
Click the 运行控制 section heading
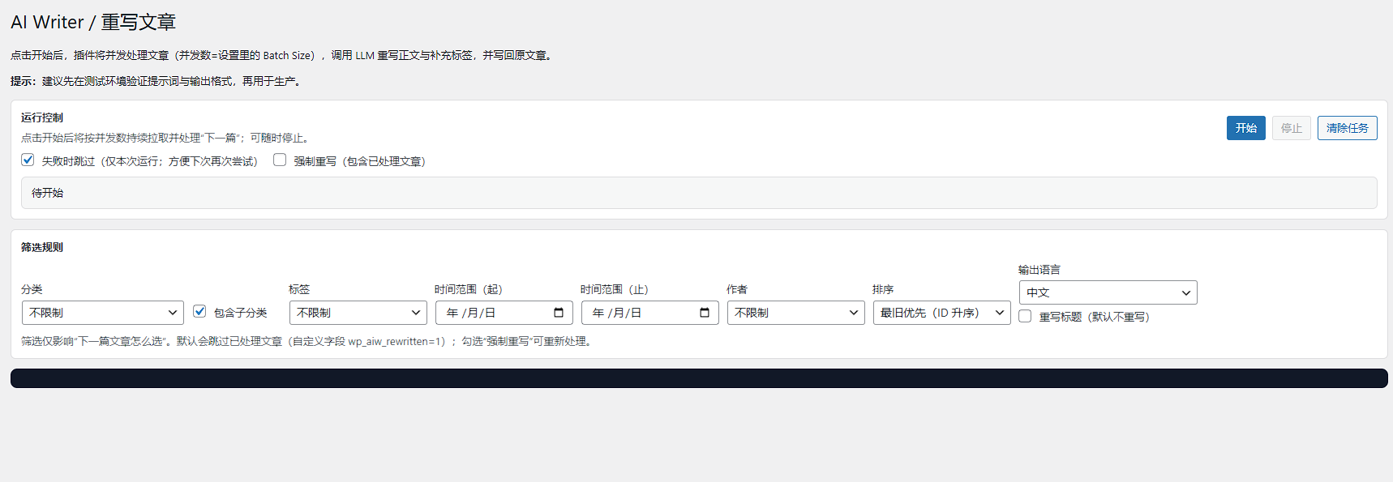(42, 117)
